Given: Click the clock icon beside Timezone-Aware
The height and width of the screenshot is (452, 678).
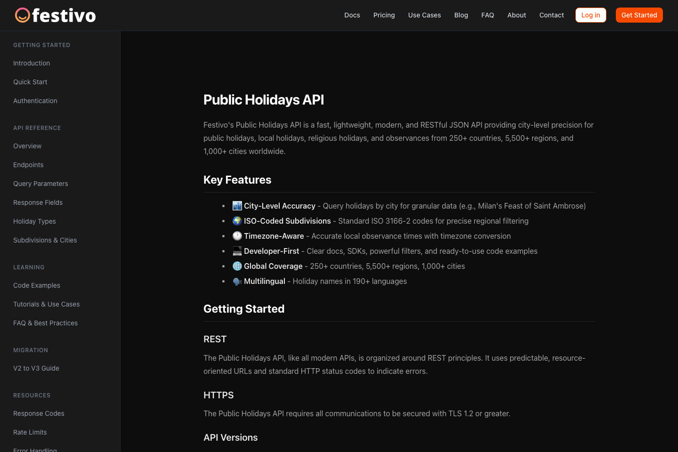Looking at the screenshot, I should tap(237, 236).
